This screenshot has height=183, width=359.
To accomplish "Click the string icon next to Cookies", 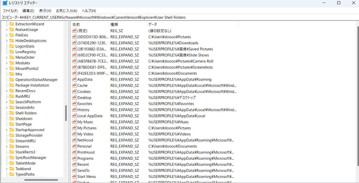I will 74,91.
